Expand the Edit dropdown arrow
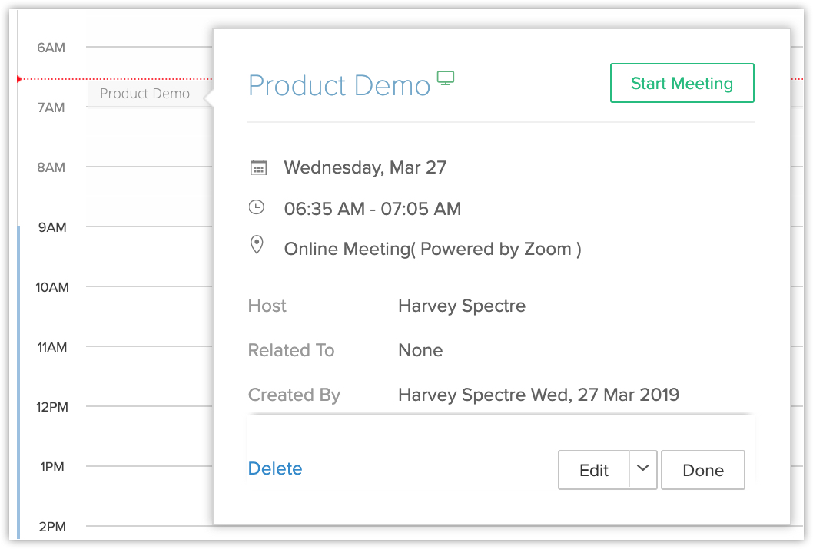This screenshot has width=813, height=549. click(644, 469)
